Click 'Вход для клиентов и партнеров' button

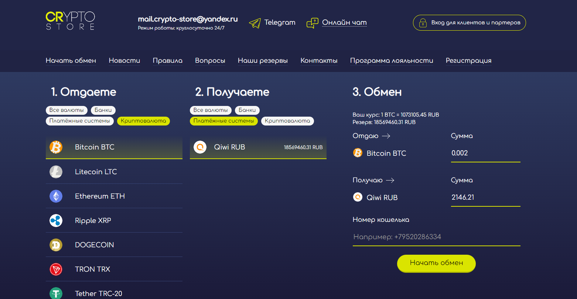coord(469,23)
